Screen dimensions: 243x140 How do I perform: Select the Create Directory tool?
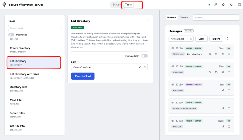(34, 50)
